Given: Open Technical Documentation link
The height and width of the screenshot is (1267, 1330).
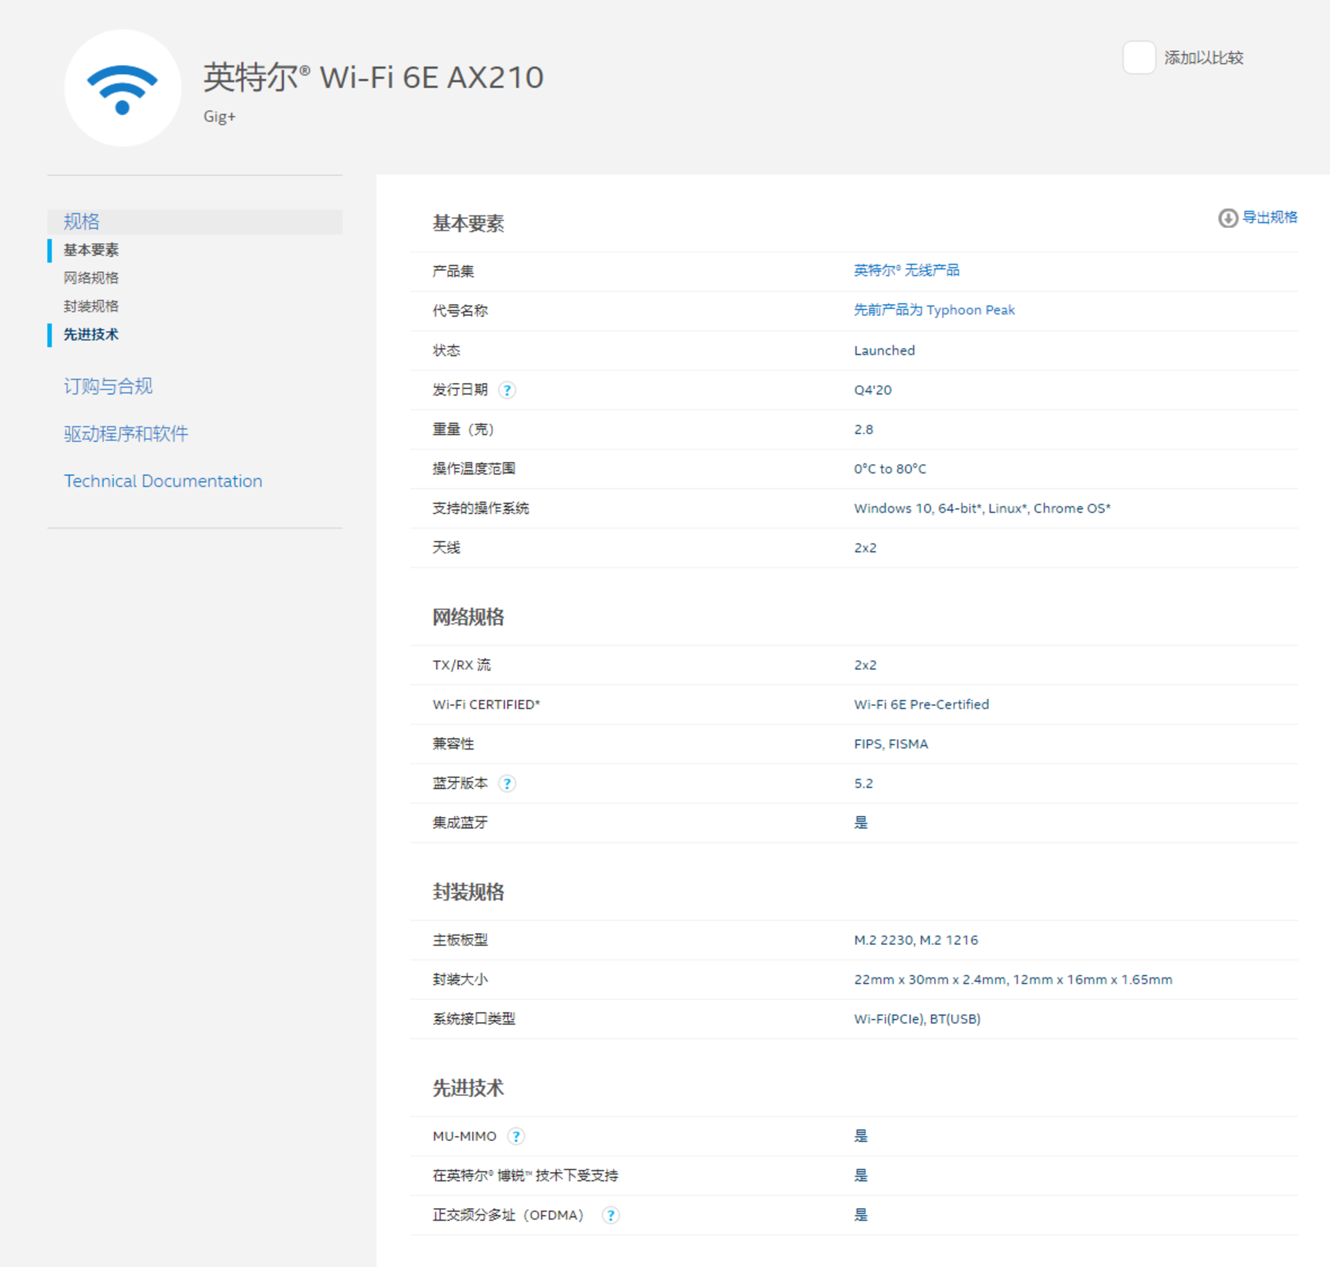Looking at the screenshot, I should pos(163,481).
